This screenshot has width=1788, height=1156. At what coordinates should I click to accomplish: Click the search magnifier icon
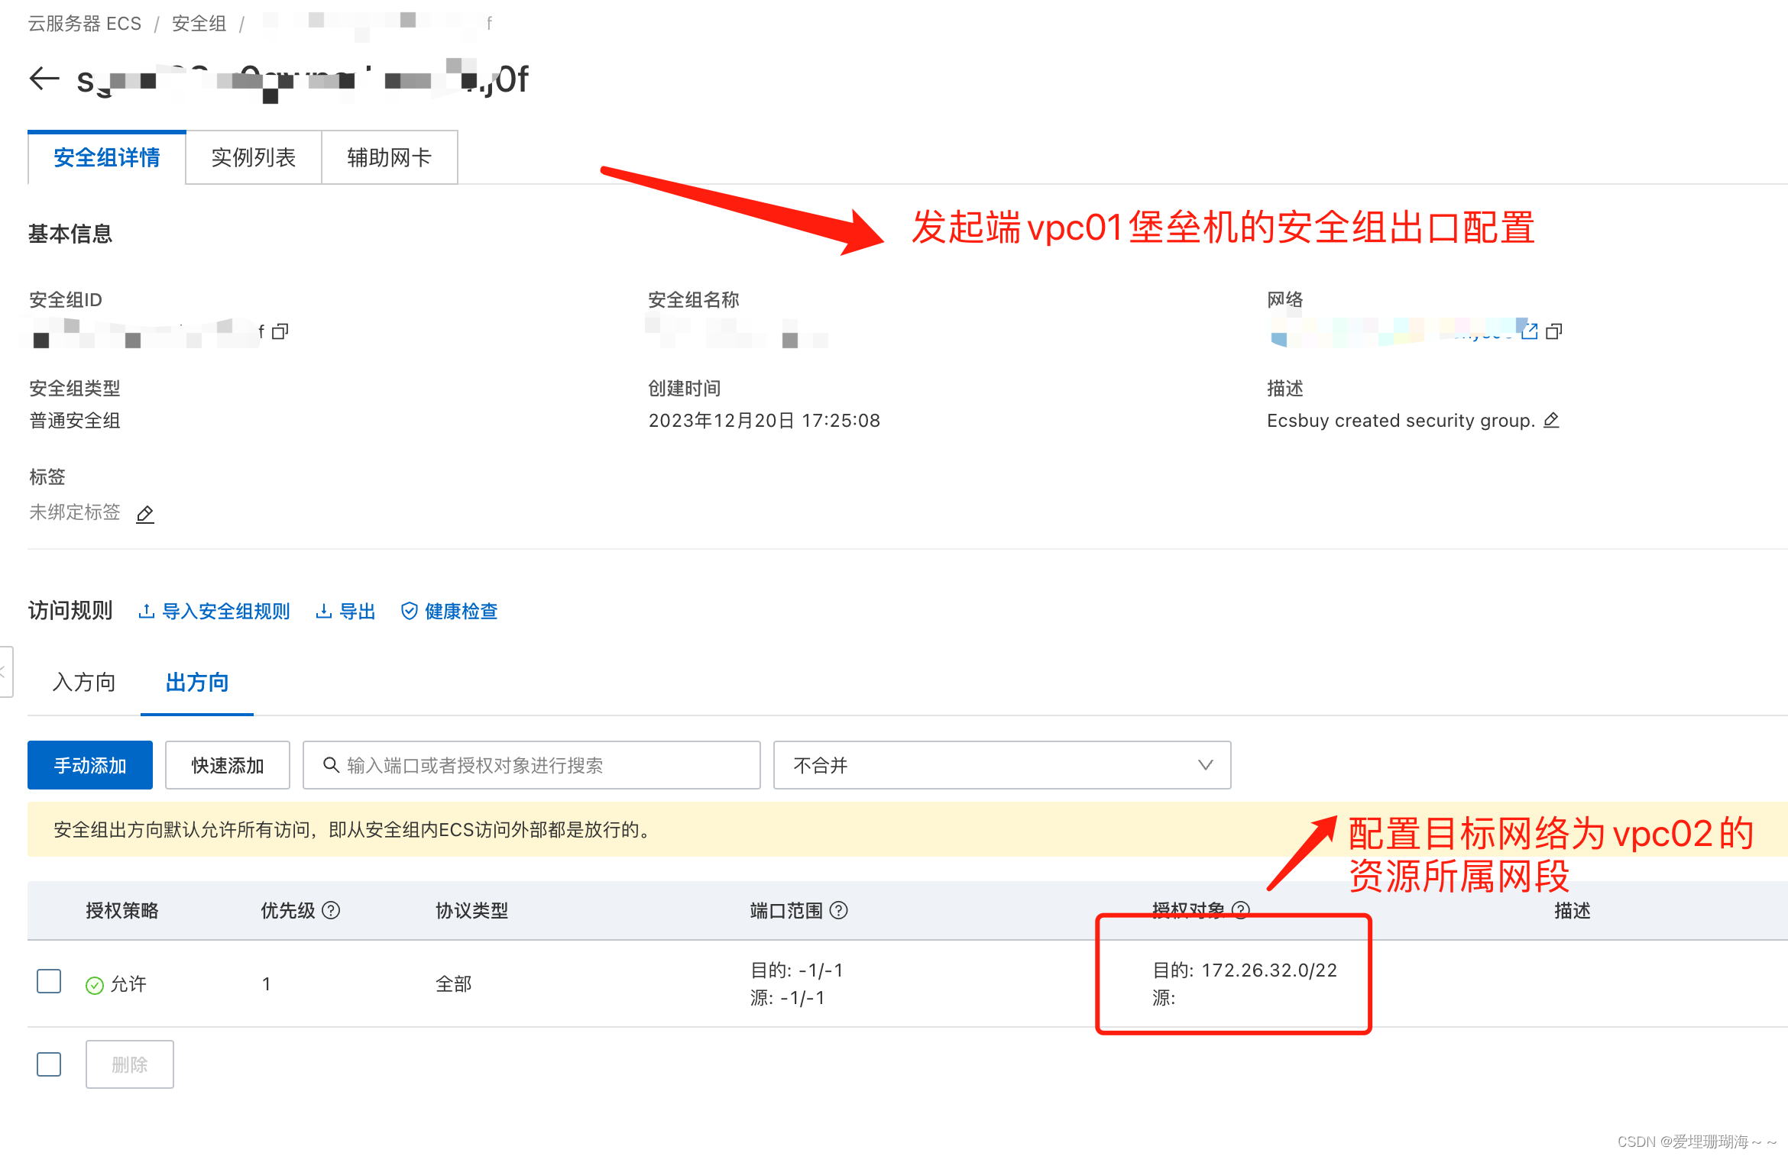(x=331, y=765)
